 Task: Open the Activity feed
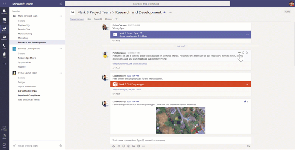[4, 12]
